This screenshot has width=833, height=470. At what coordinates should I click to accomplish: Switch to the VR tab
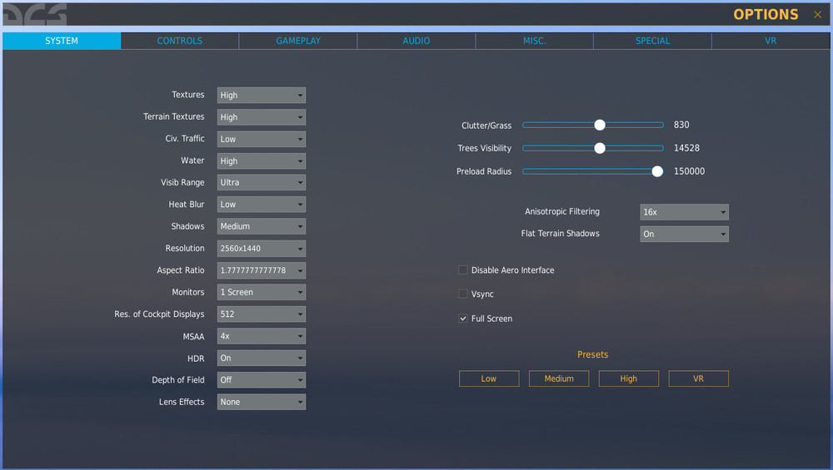771,41
